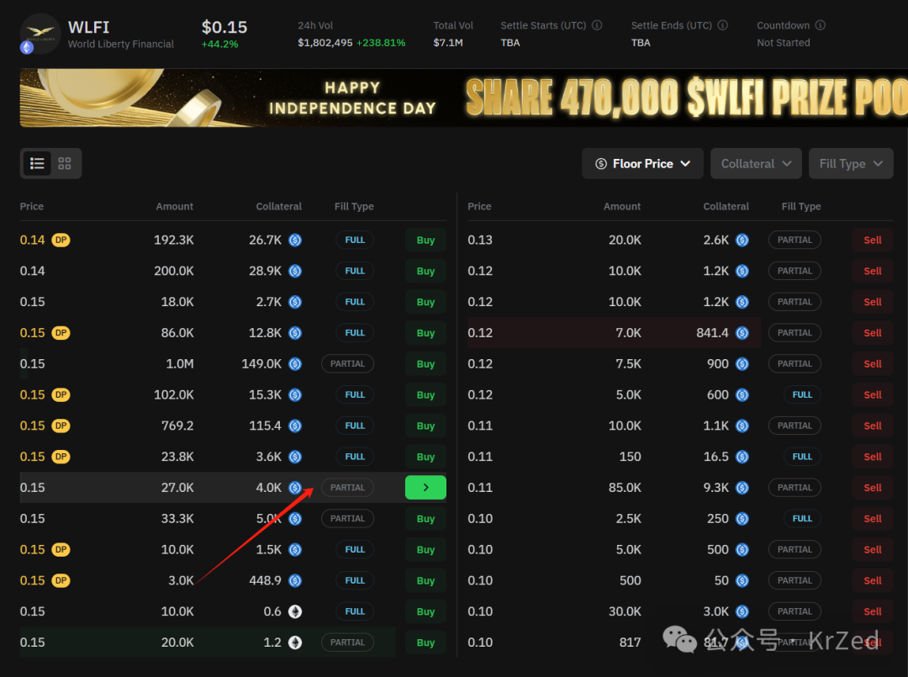Buy the 20.0K offer with 1.2 ETH
This screenshot has height=677, width=908.
(x=425, y=643)
